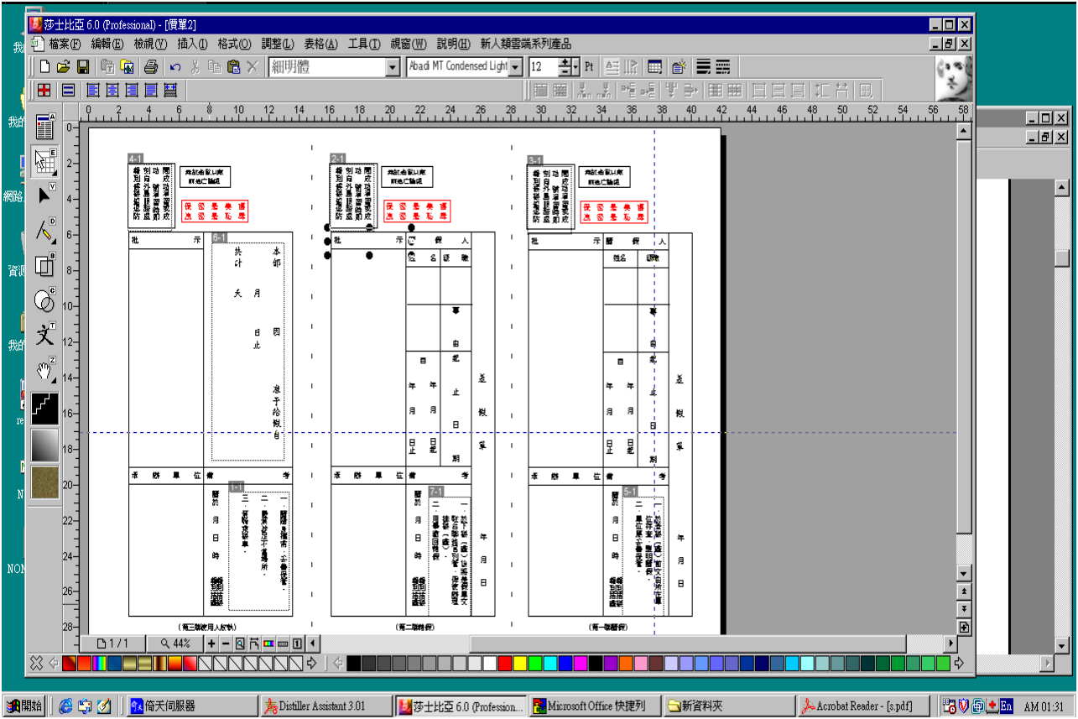
Task: Pick the yellow swatch in color palette
Action: 519,664
